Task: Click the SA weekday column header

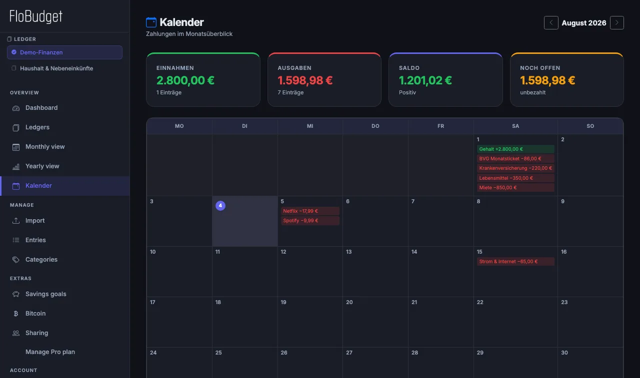Action: [x=515, y=126]
